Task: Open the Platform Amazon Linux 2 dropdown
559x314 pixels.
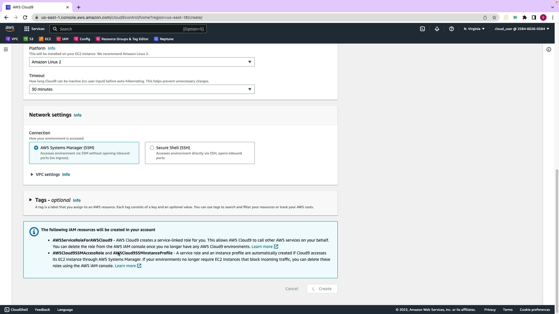Action: [142, 62]
